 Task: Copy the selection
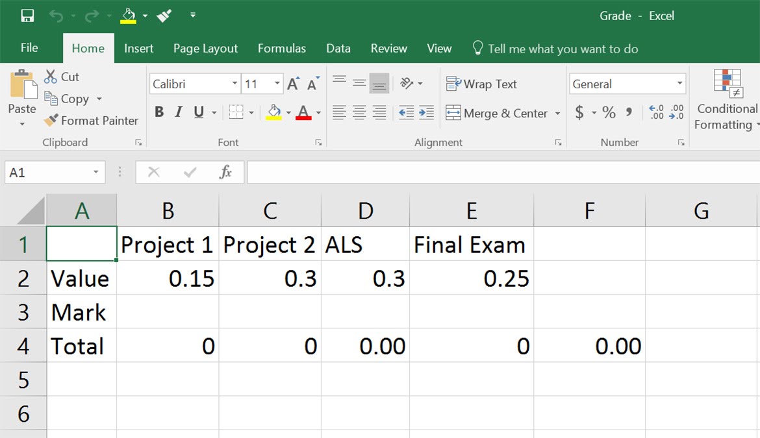coord(67,99)
